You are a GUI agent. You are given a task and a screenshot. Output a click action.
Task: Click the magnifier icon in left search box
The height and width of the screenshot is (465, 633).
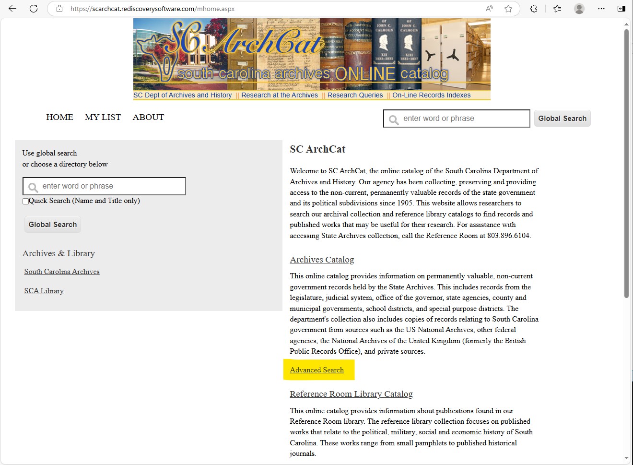[x=33, y=187]
